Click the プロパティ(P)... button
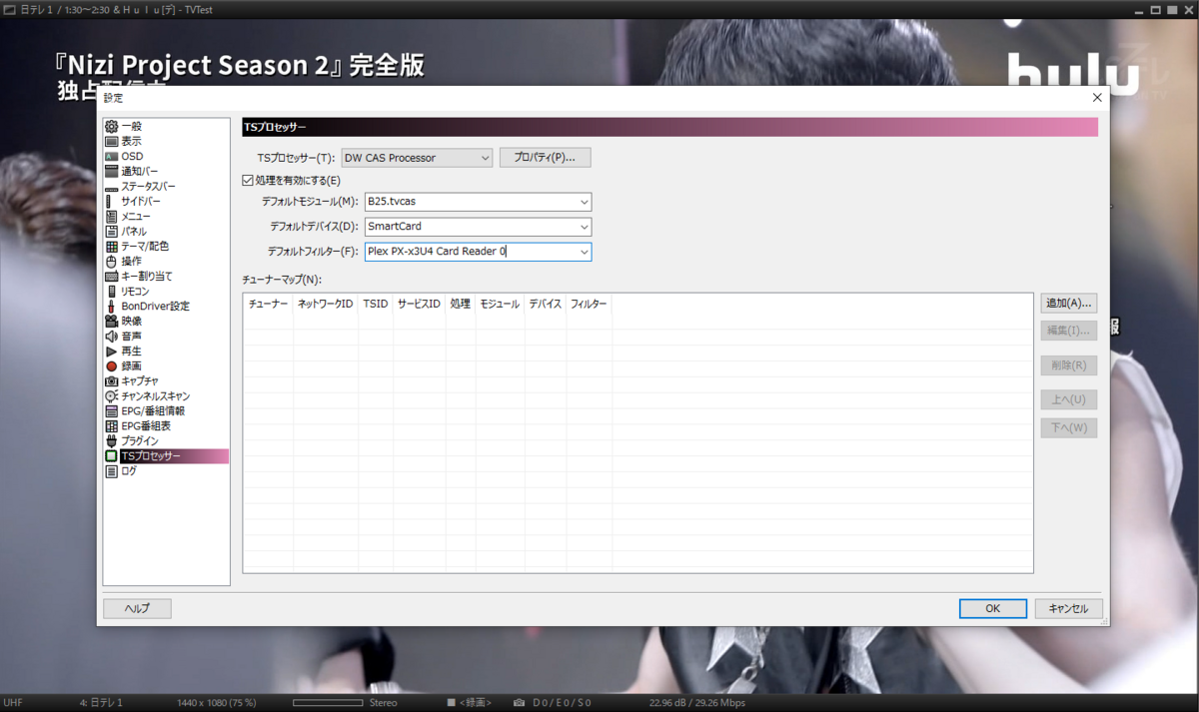The width and height of the screenshot is (1199, 712). tap(545, 158)
